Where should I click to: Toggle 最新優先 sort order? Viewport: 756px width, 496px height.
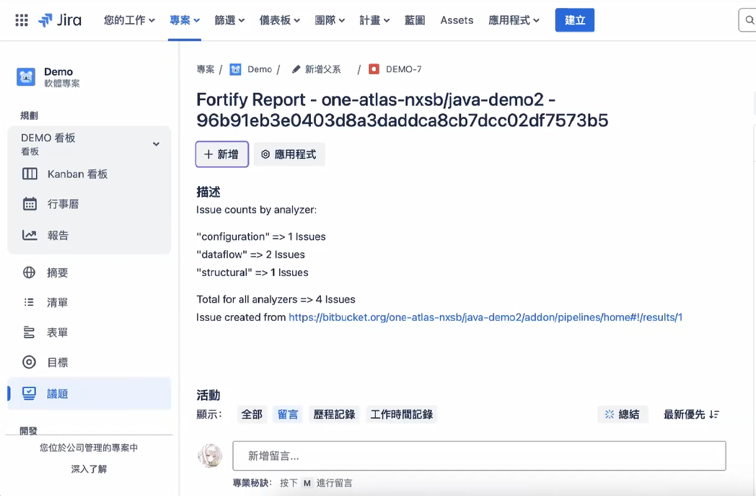691,415
